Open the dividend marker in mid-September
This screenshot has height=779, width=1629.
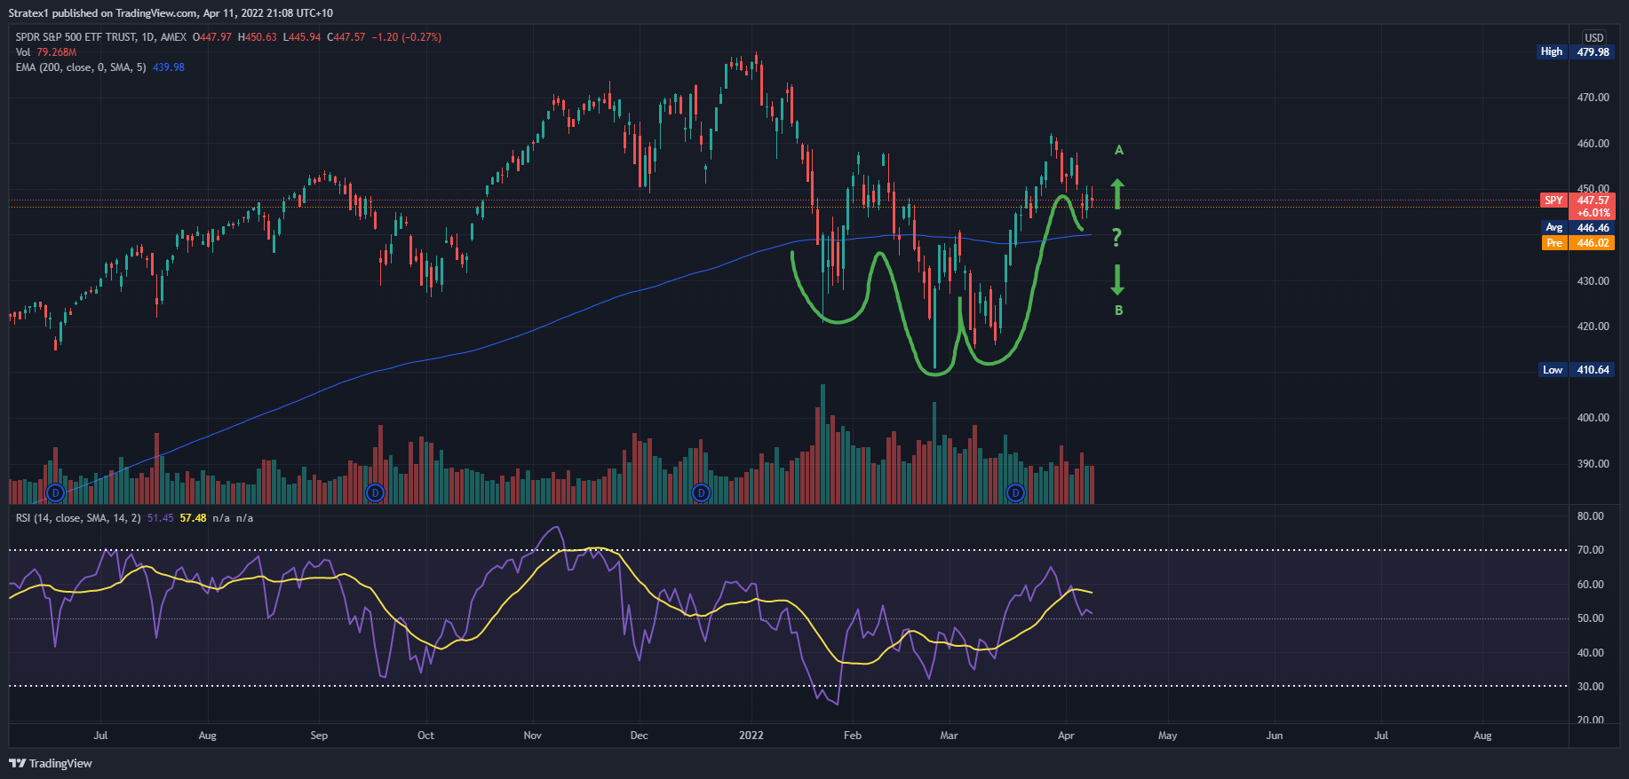[x=375, y=493]
